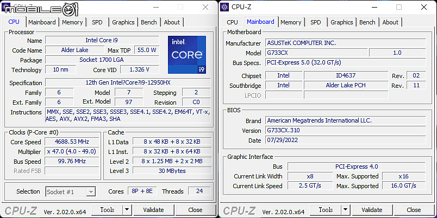Image resolution: width=437 pixels, height=218 pixels.
Task: Click Close button in left window
Action: (195, 210)
